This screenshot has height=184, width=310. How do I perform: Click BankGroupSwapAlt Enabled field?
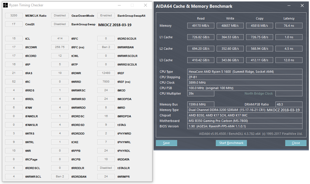click(x=106, y=16)
